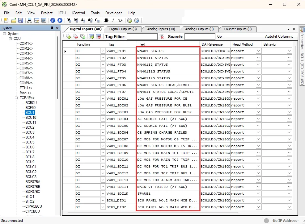Collapse the TCP/IP tree node
This screenshot has height=224, width=305.
pyautogui.click(x=17, y=98)
